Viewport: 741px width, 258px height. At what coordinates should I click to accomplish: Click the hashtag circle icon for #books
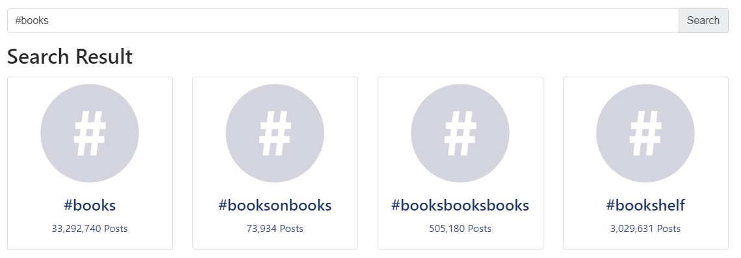[90, 133]
